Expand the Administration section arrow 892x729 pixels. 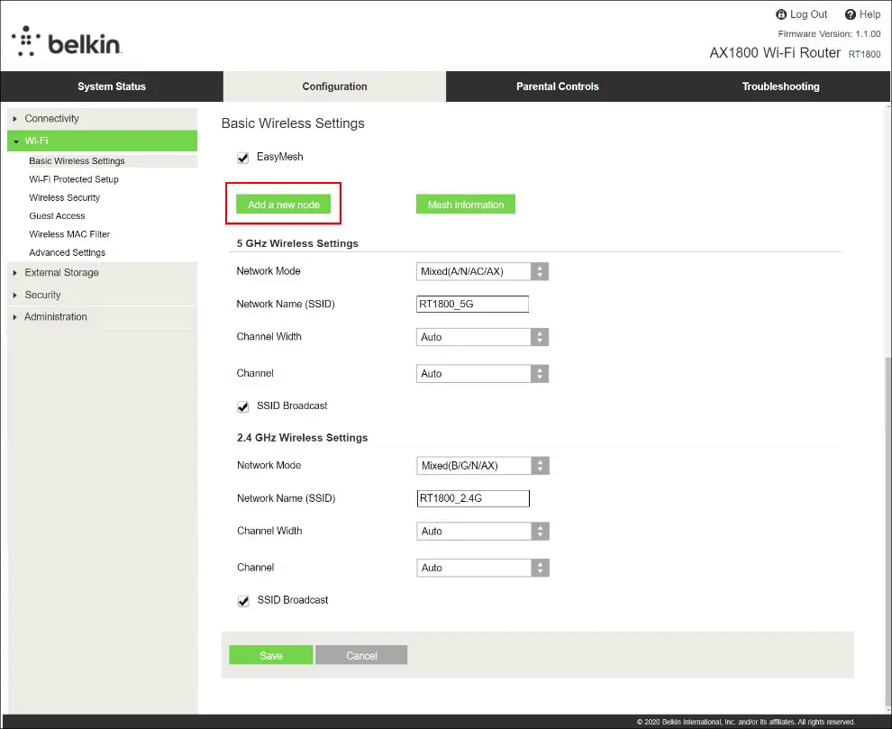[15, 317]
